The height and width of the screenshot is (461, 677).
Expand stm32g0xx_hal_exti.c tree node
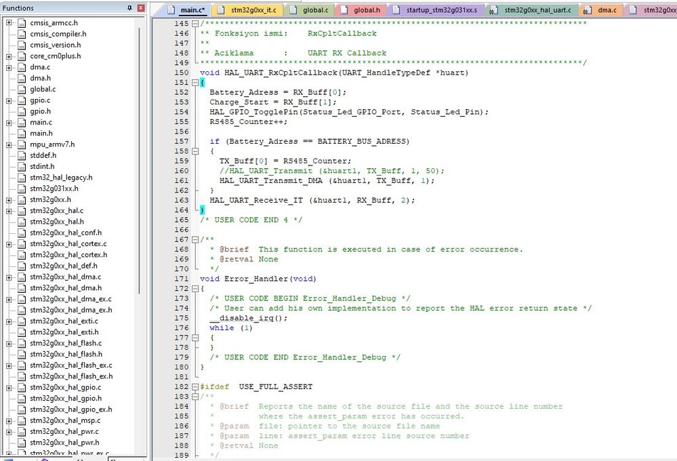tap(9, 321)
